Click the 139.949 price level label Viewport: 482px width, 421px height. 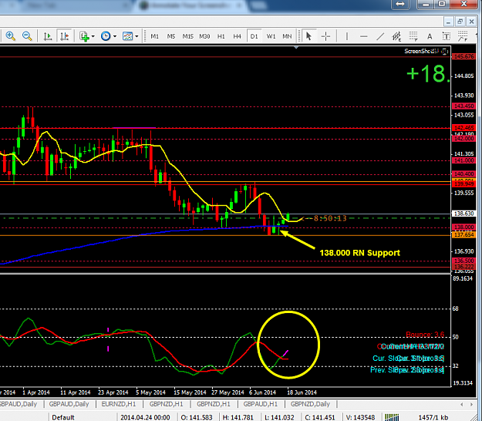(x=463, y=184)
